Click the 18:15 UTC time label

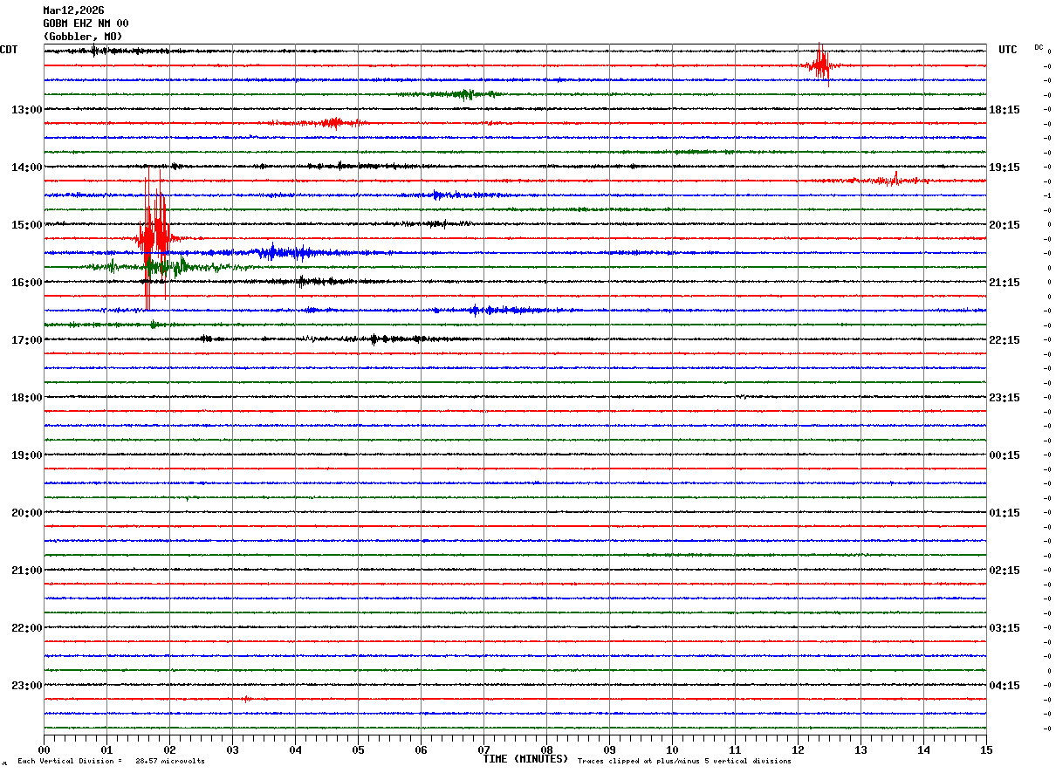tap(1005, 110)
